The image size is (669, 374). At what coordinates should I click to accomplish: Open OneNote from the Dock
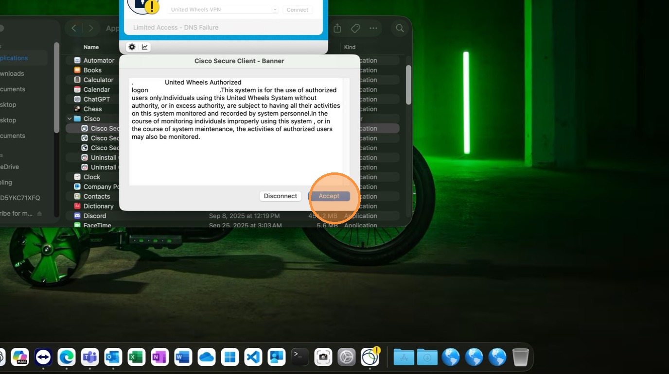pos(160,357)
